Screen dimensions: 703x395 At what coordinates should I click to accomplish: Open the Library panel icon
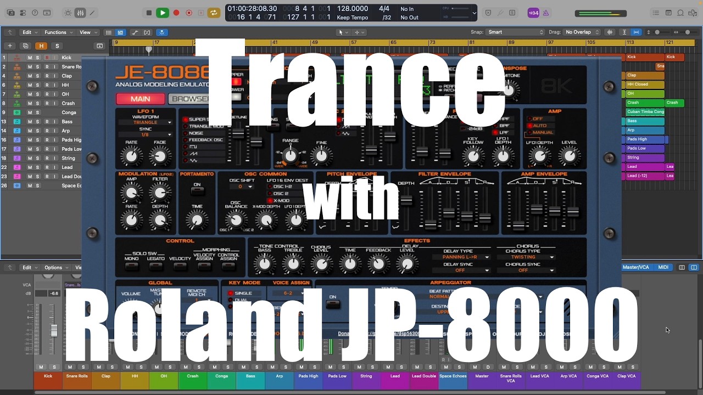point(10,13)
